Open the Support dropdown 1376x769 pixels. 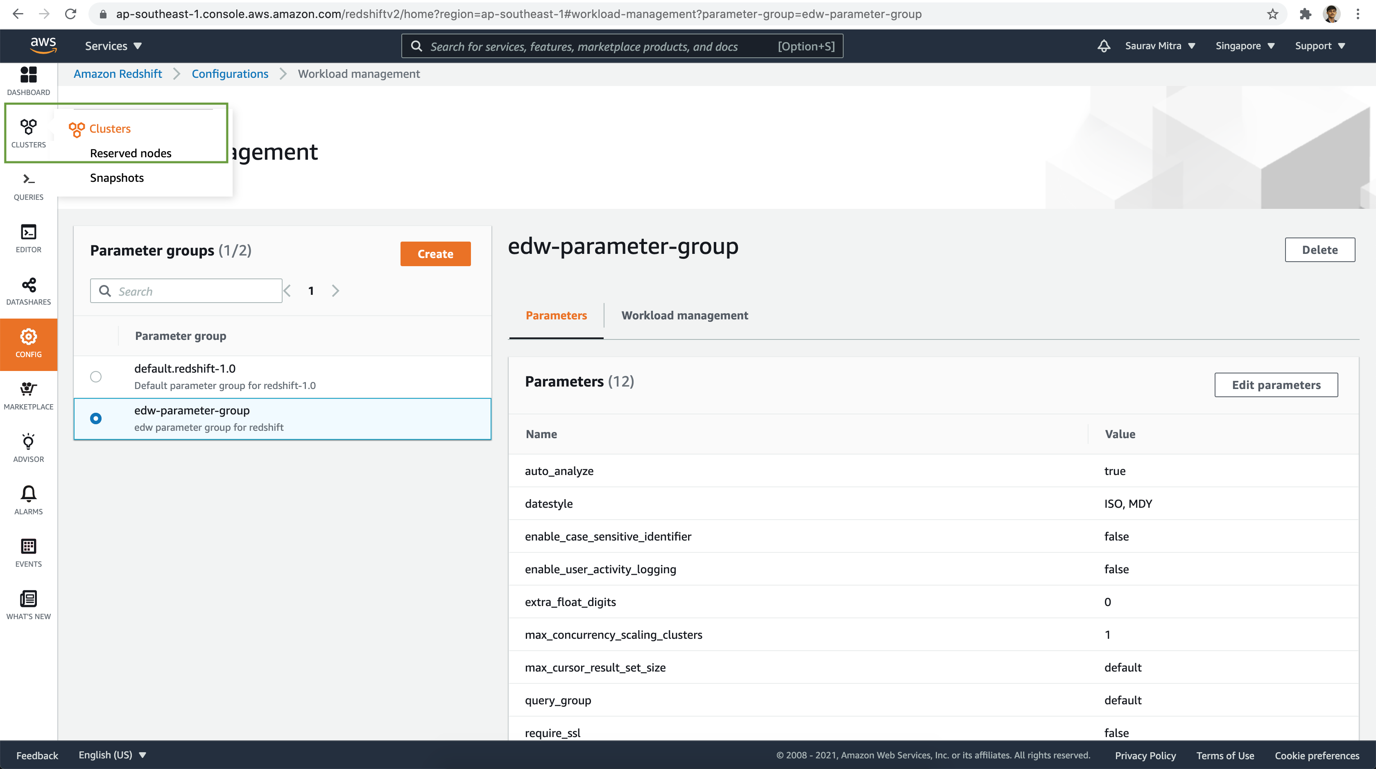[x=1320, y=46]
